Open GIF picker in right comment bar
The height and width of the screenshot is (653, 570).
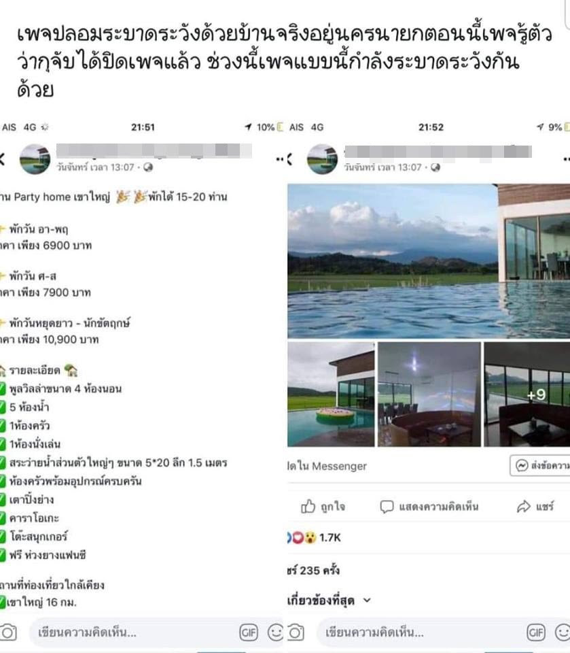click(x=535, y=633)
